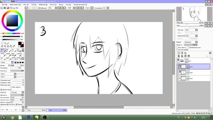Open Photoshop from the taskbar
Viewport: 213px width, 120px height.
tap(28, 117)
